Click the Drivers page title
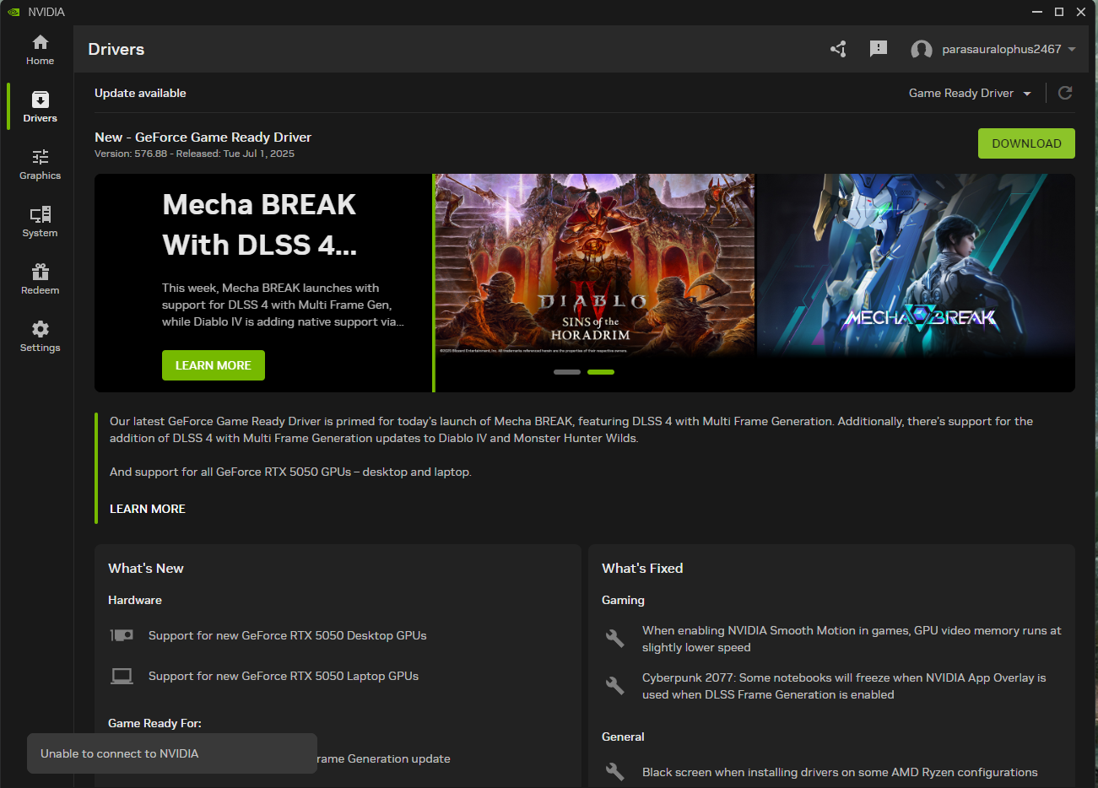 pyautogui.click(x=116, y=49)
